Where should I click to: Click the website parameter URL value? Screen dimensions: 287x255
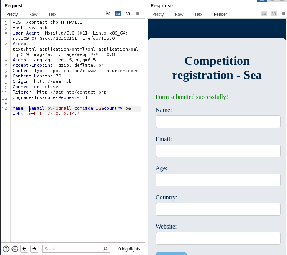[58, 114]
